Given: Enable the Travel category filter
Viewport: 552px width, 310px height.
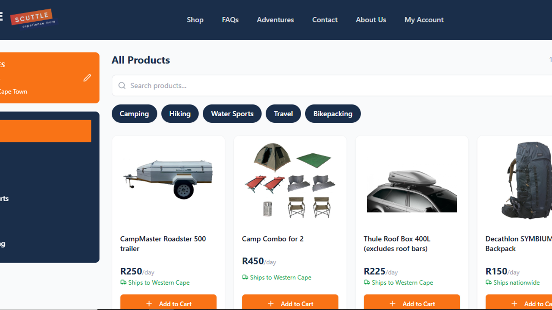Looking at the screenshot, I should click(x=283, y=114).
